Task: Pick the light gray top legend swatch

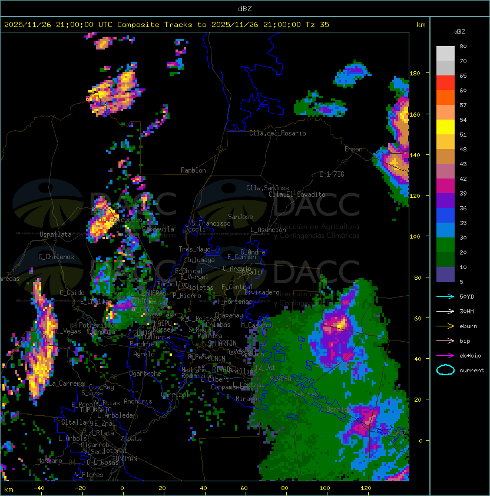Action: pos(445,54)
